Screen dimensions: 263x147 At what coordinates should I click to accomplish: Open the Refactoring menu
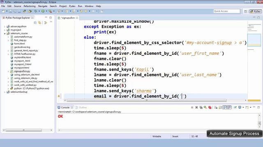(x=30, y=6)
